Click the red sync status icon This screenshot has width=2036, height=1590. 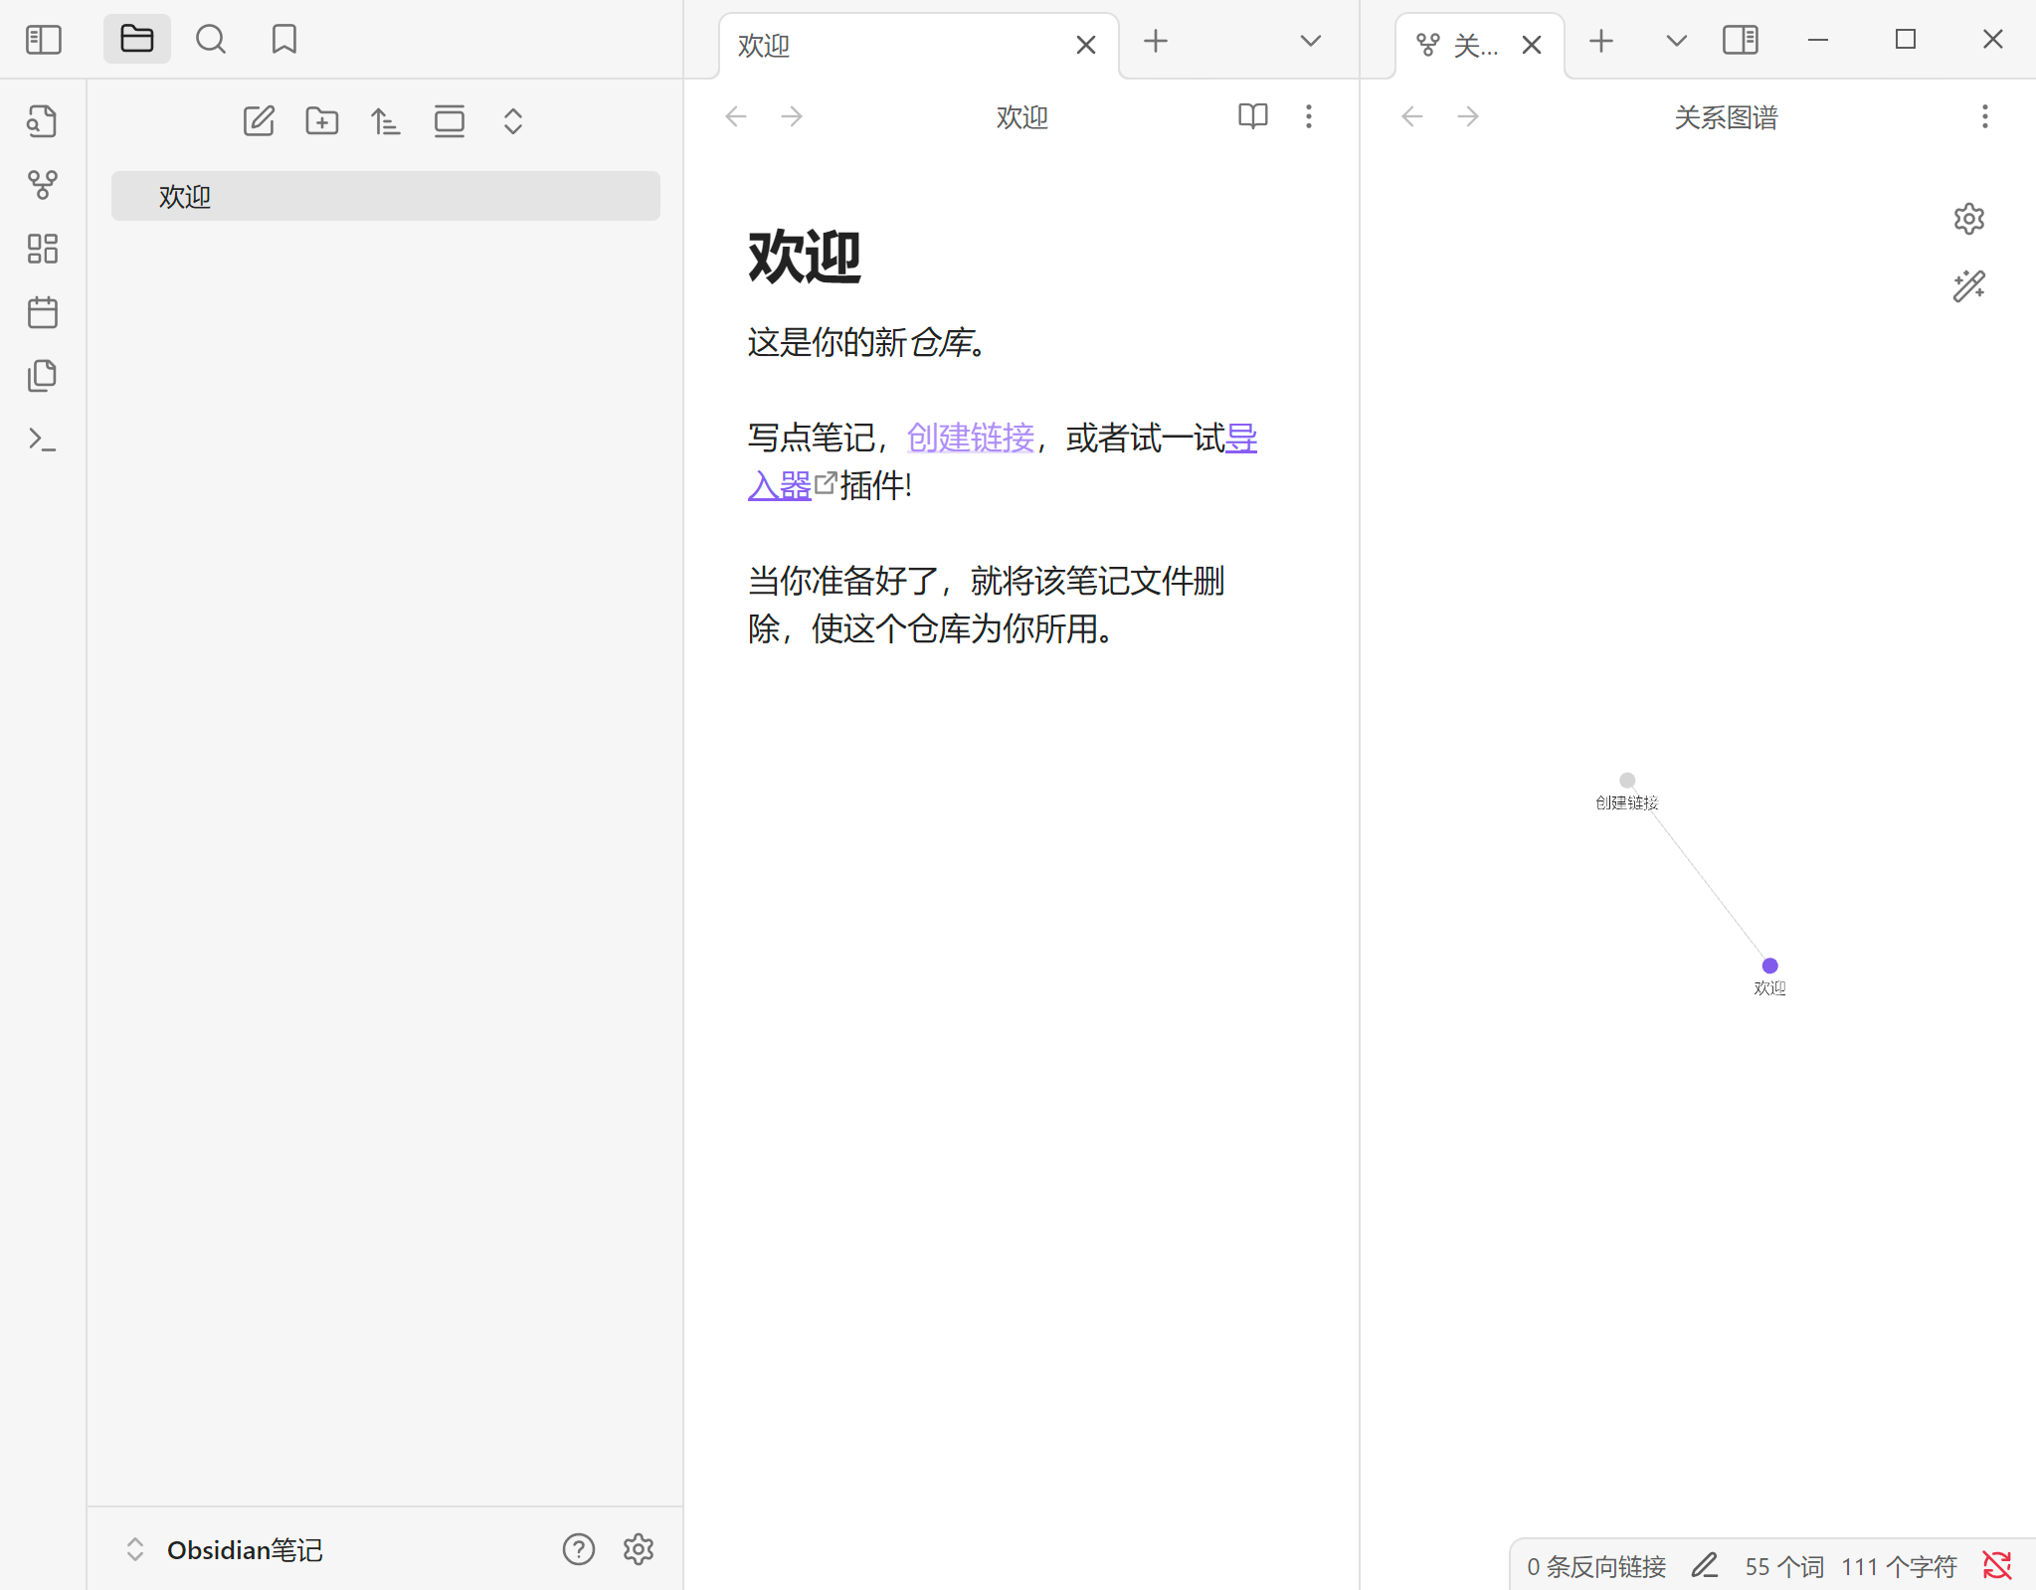(x=1995, y=1565)
